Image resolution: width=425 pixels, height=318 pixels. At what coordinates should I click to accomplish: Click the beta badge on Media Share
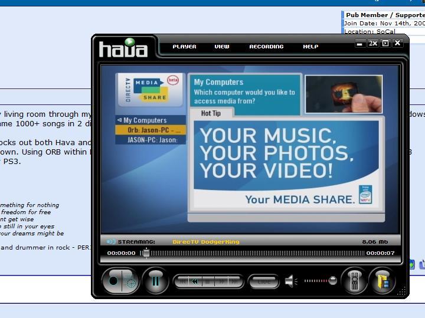tap(173, 80)
